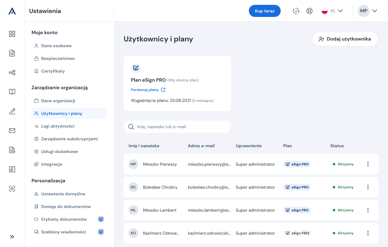The height and width of the screenshot is (247, 388).
Task: Select Zarządzanie subskrypcjami menu item
Action: pos(69,139)
